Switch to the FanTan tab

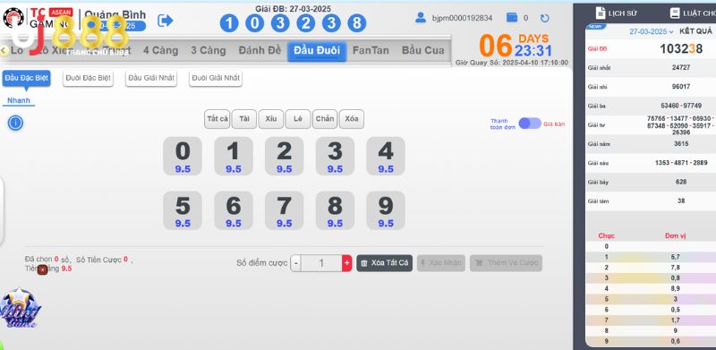click(371, 51)
